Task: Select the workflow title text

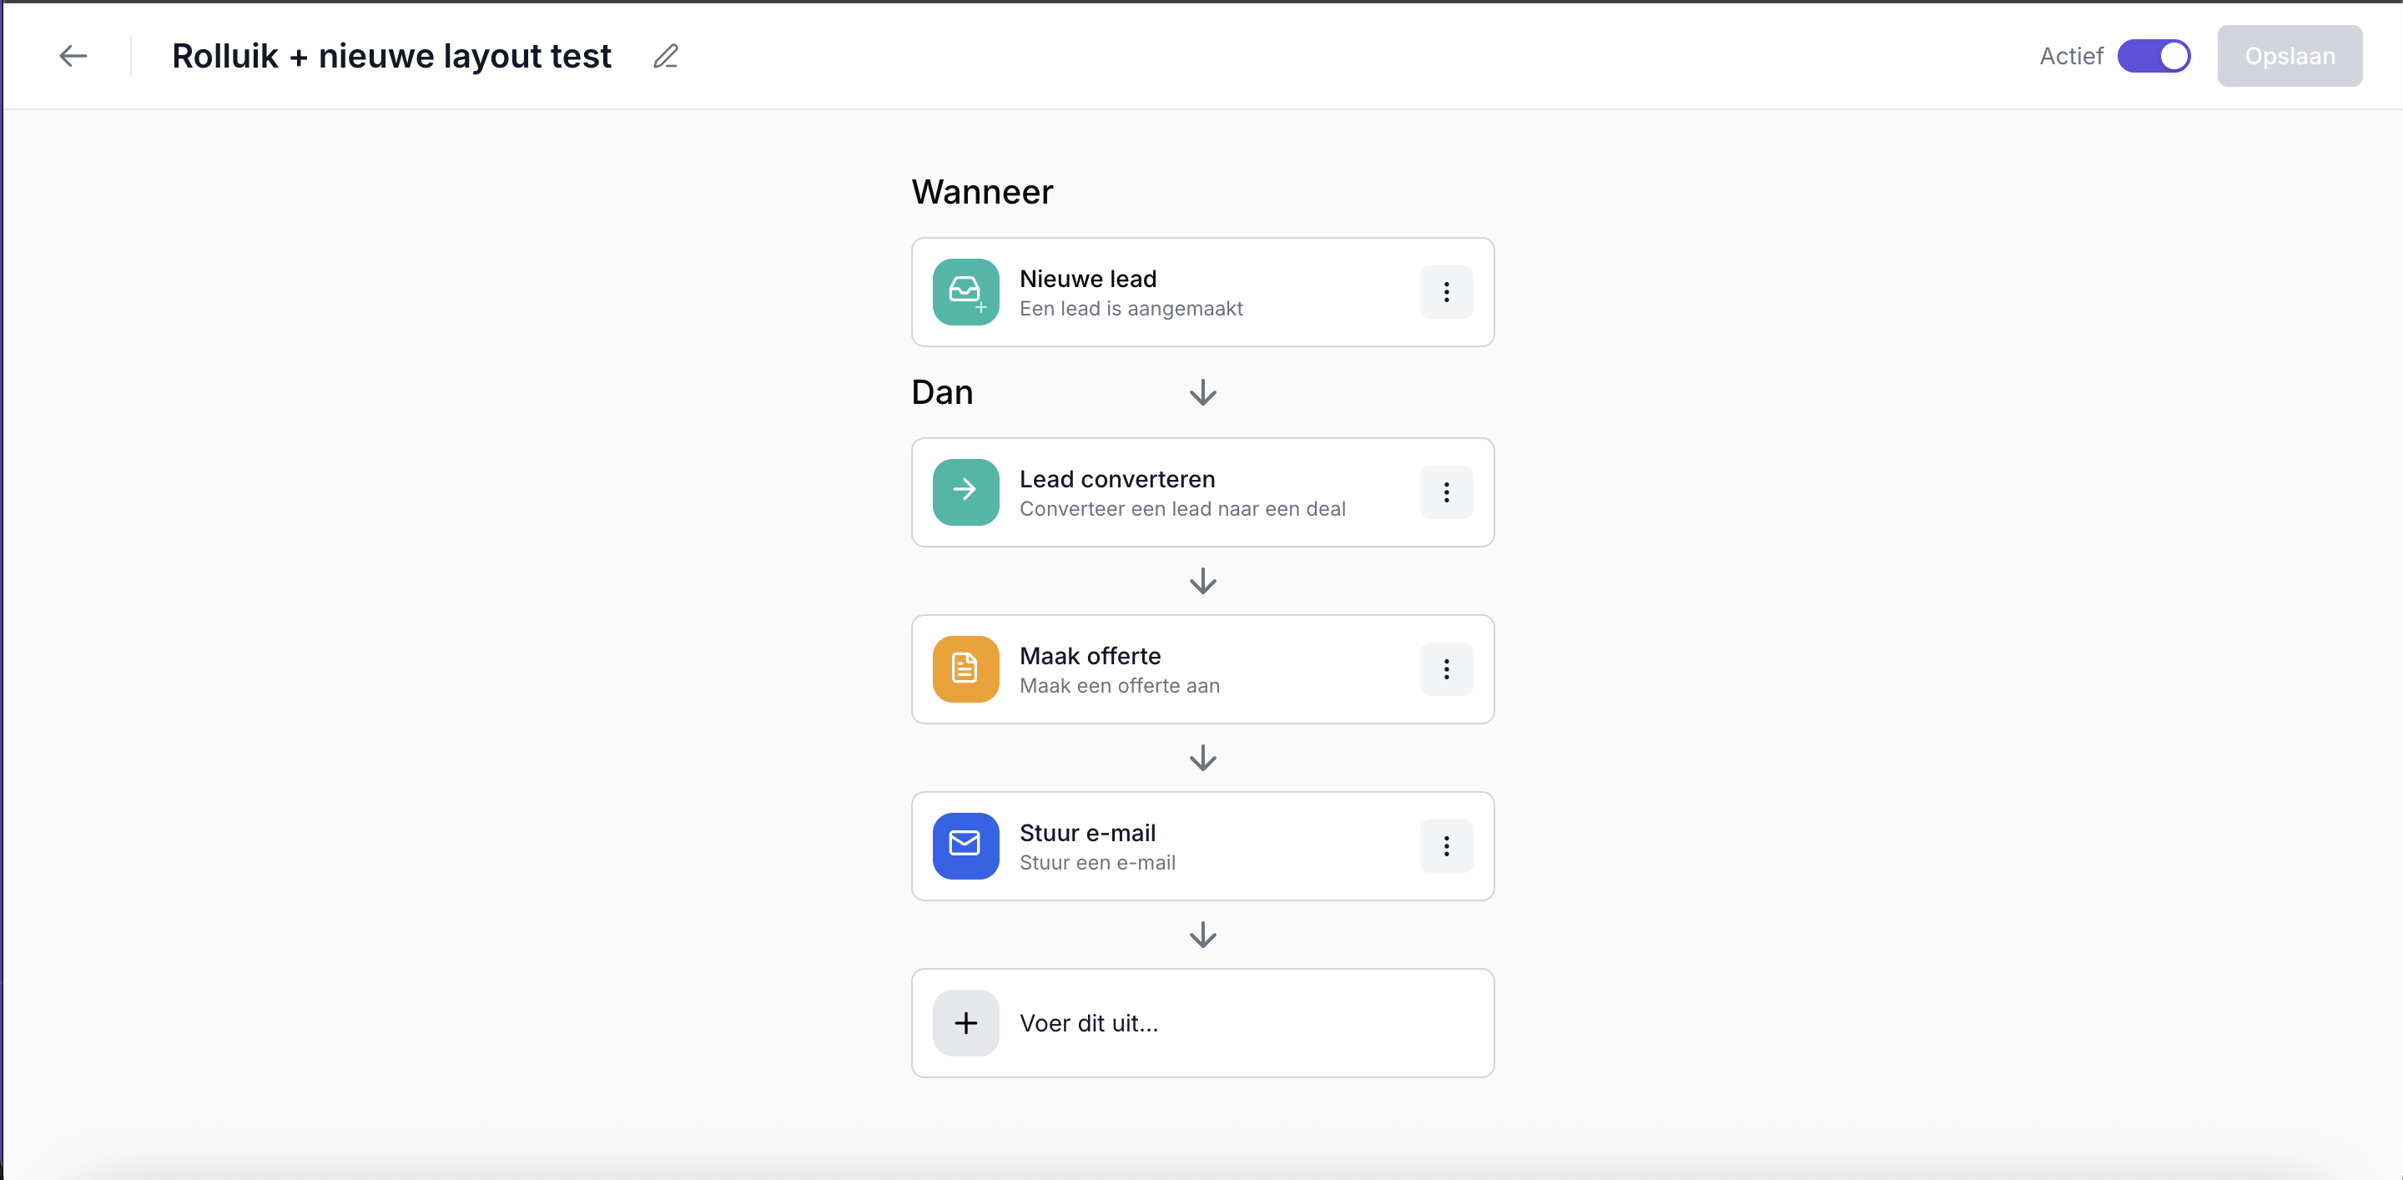Action: (392, 56)
